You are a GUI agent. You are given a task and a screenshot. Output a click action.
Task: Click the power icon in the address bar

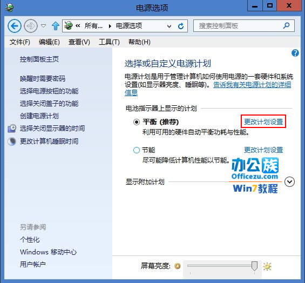(68, 25)
